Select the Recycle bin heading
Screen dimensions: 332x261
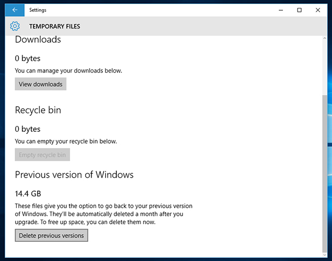pos(38,110)
